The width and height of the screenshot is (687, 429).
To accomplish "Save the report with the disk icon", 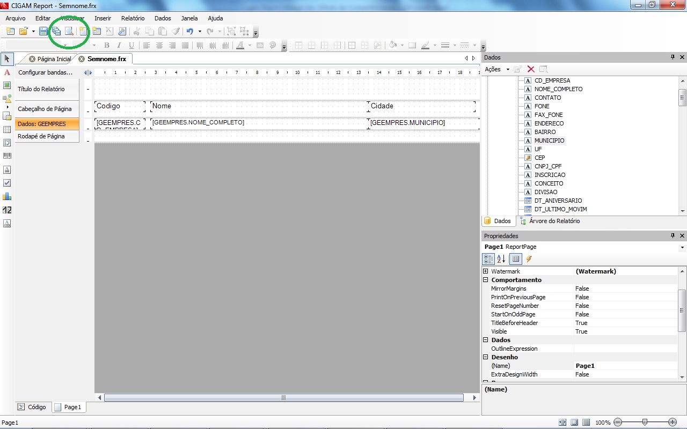I will click(x=43, y=31).
